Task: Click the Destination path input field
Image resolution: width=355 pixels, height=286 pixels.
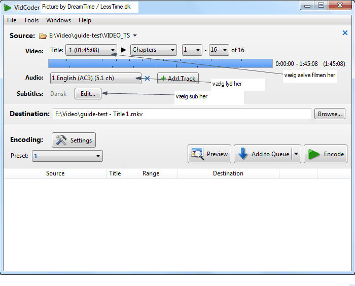Action: [x=182, y=114]
